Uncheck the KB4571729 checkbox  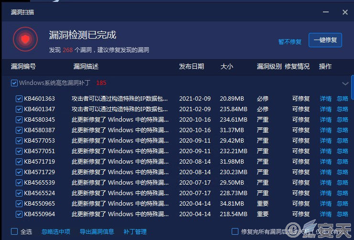[x=19, y=172]
